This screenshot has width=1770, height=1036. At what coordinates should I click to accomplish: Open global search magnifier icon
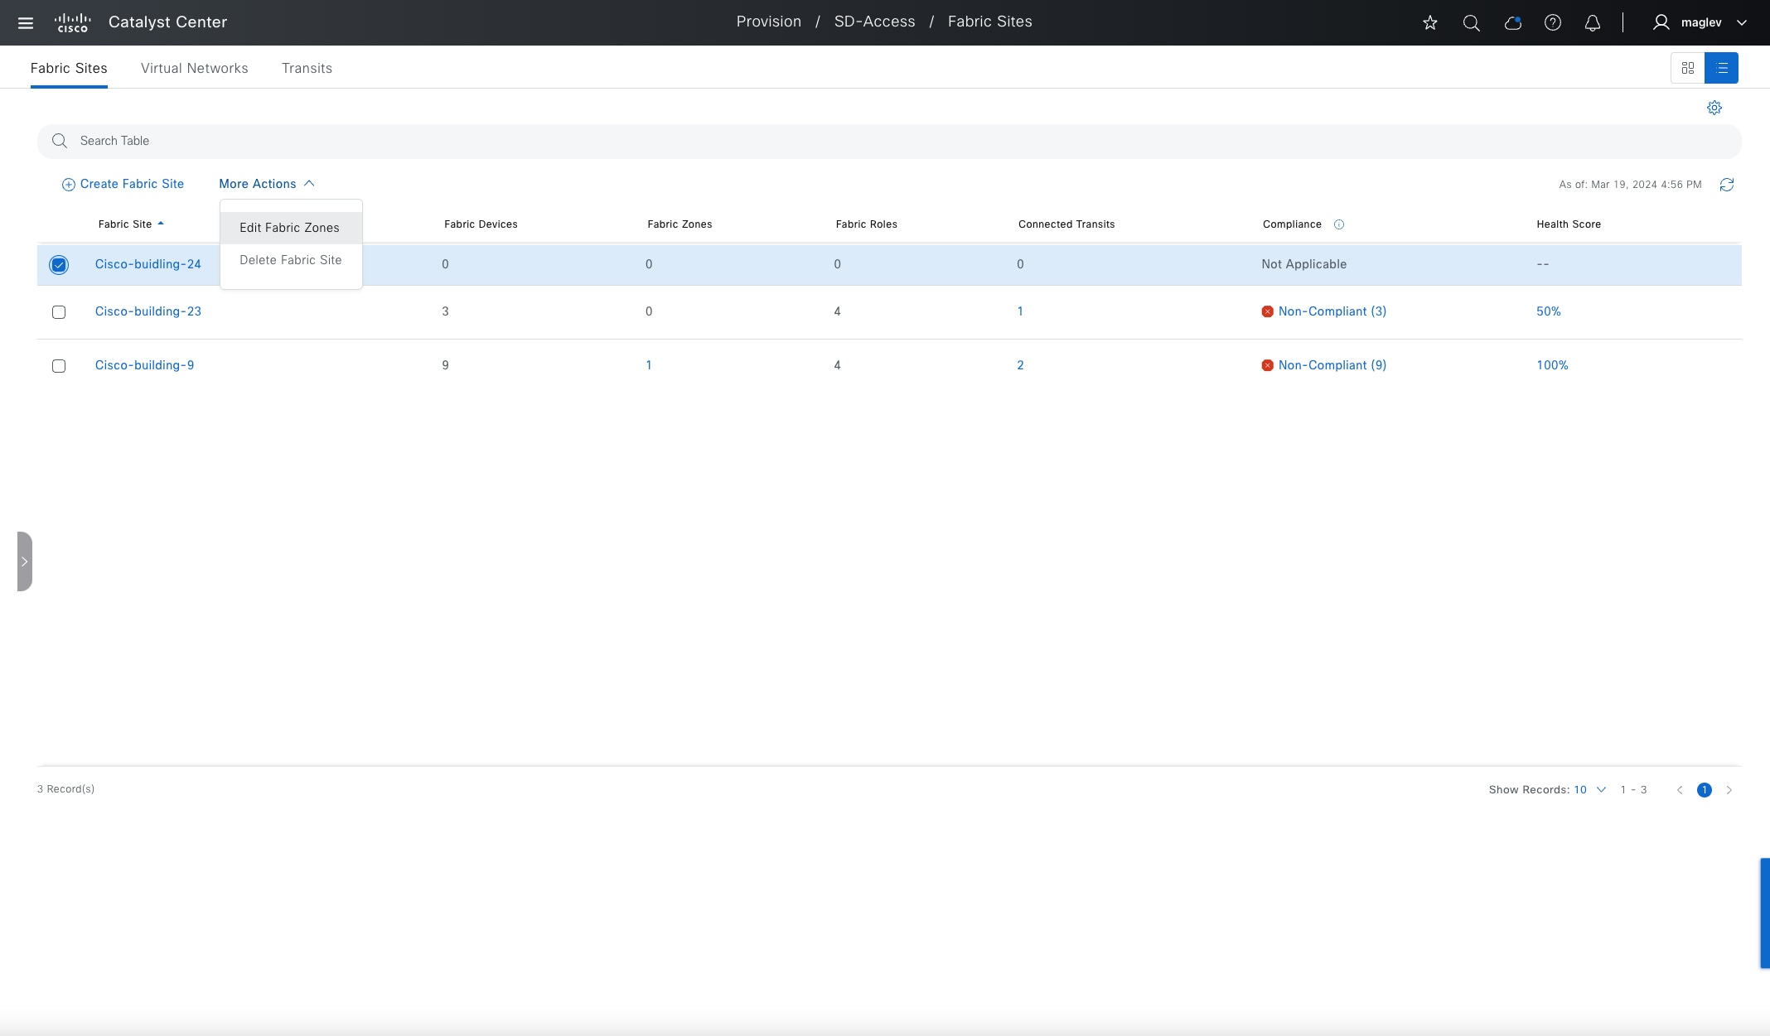[1471, 23]
